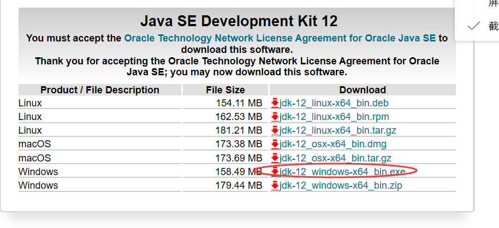This screenshot has width=499, height=228.
Task: Click red download arrow beside linux deb file
Action: coord(275,103)
